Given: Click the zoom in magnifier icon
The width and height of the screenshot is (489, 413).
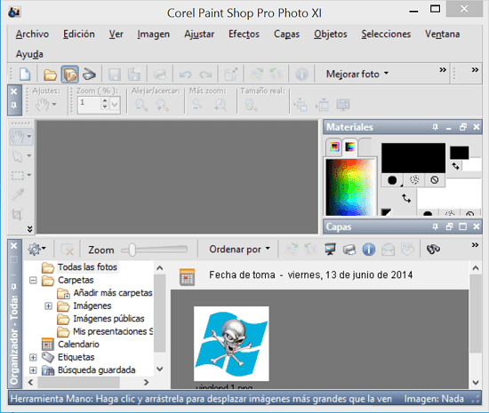Looking at the screenshot, I should coord(162,105).
